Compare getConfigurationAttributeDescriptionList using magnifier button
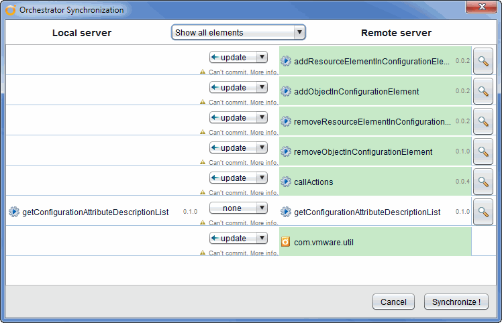Screen dimensions: 502x323 pos(483,212)
